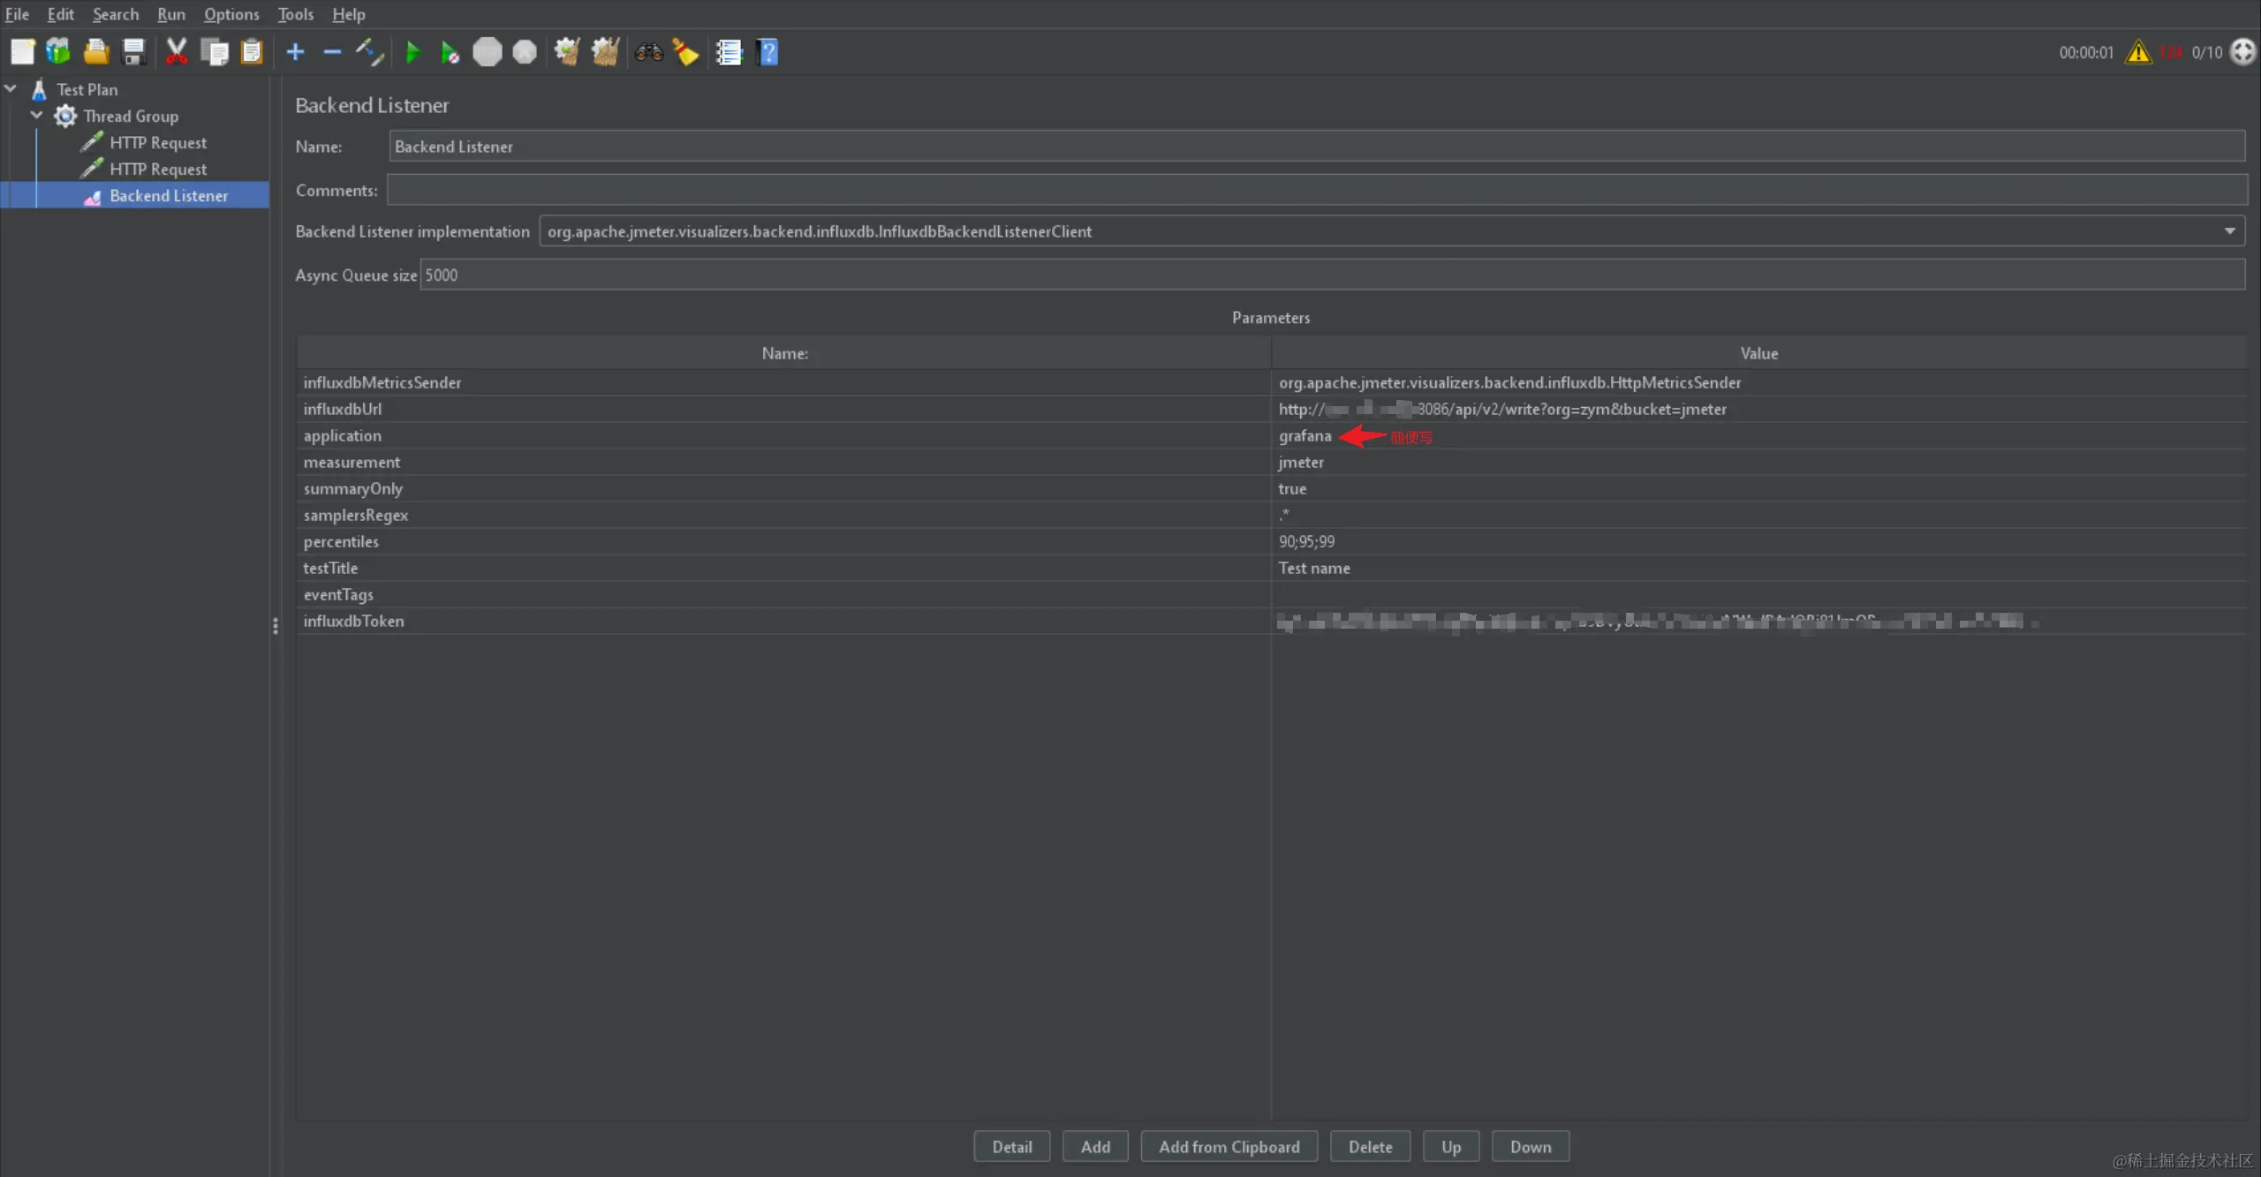Save test plan with floppy icon
The height and width of the screenshot is (1177, 2261).
click(133, 52)
